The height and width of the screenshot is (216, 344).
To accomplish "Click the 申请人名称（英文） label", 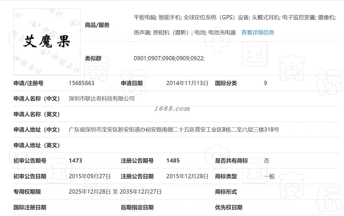I will 37,114.
